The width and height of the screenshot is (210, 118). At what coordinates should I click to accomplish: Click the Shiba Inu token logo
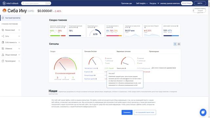(4, 10)
